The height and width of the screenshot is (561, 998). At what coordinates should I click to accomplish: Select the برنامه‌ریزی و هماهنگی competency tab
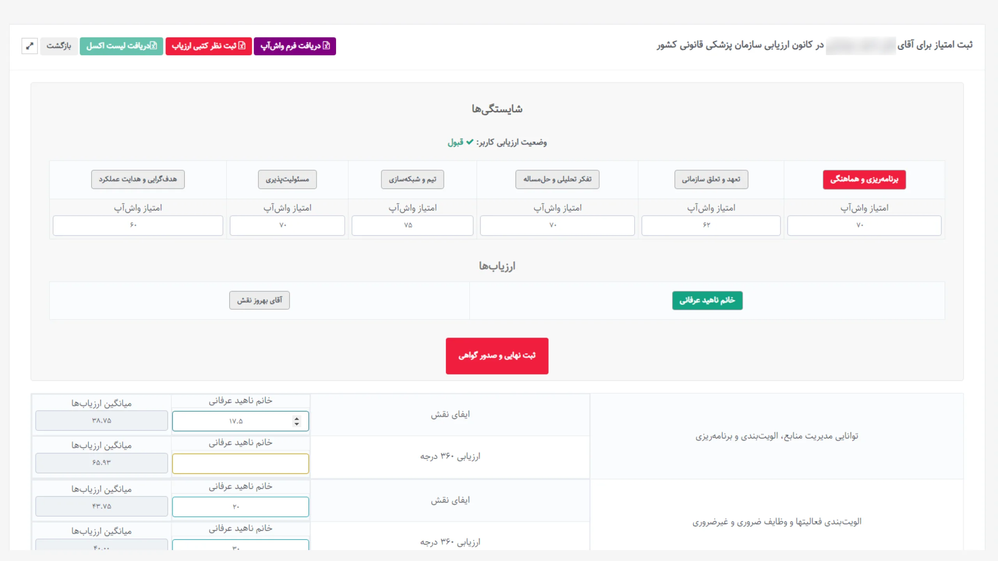pyautogui.click(x=864, y=179)
